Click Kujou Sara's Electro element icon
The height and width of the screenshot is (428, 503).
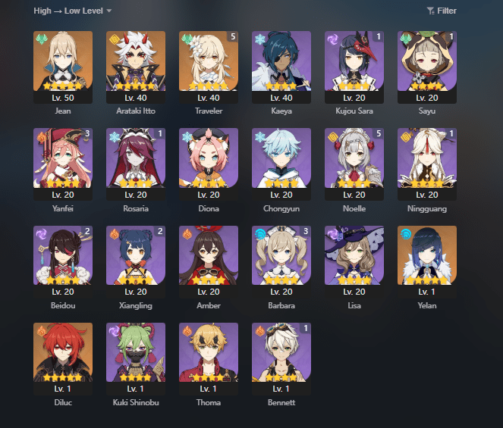(333, 39)
